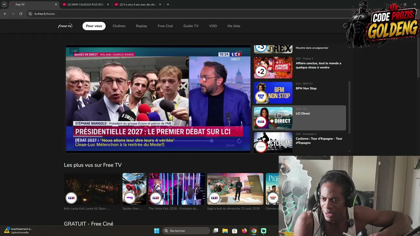Go back to the previous page
Image resolution: width=420 pixels, height=236 pixels.
(5, 14)
